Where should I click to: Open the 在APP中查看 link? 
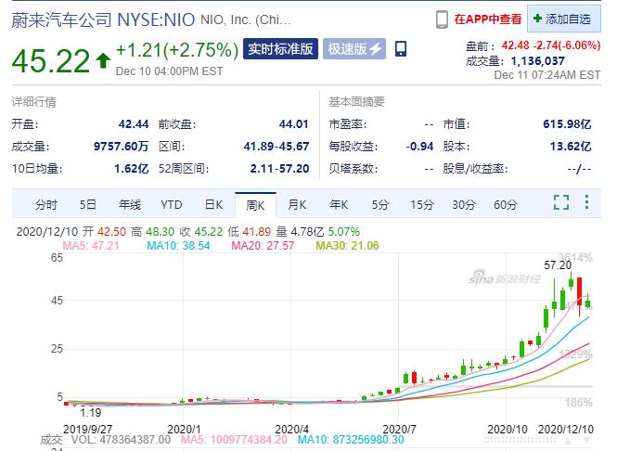tap(488, 19)
